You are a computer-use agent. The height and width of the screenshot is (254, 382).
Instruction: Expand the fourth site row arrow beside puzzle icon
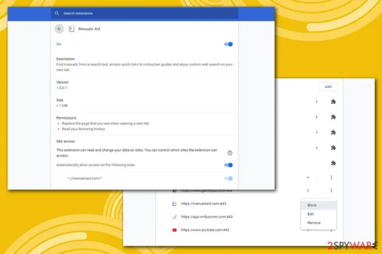[316, 148]
